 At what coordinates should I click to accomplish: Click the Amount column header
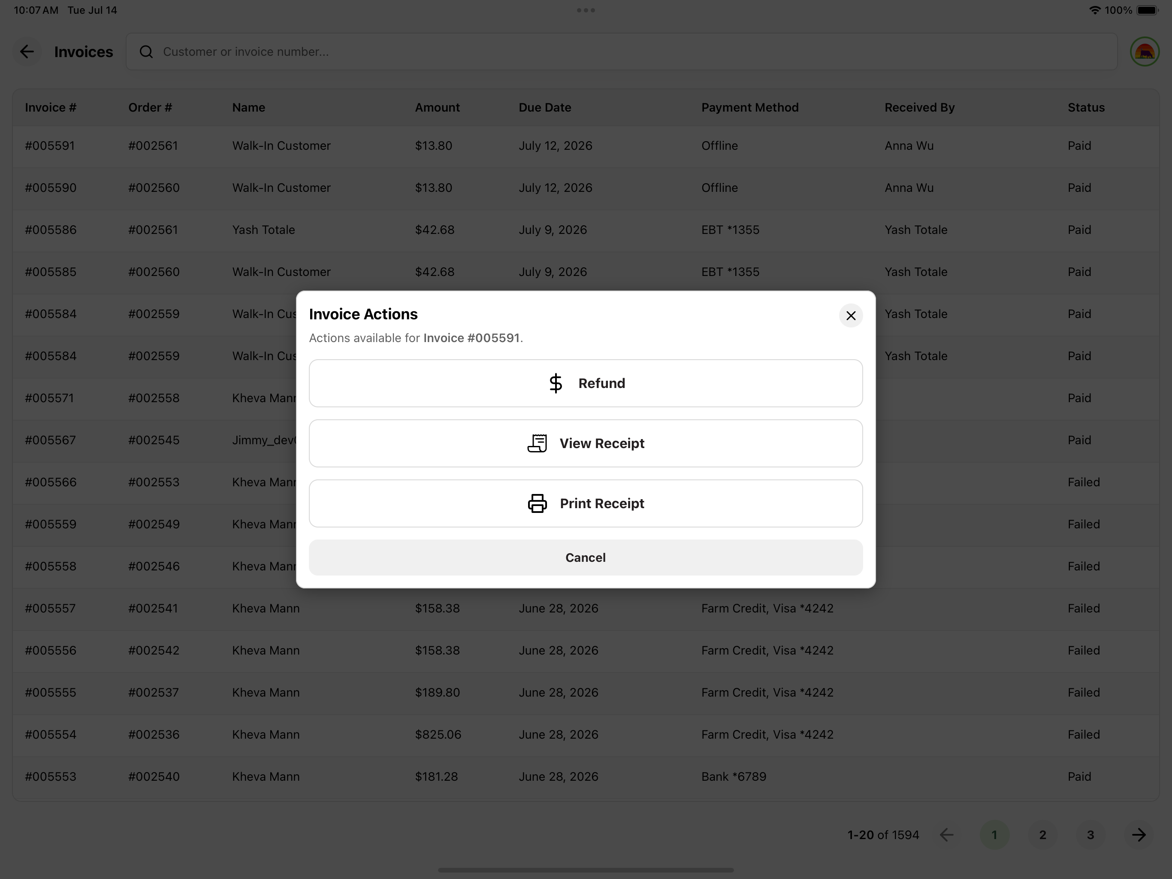point(437,107)
